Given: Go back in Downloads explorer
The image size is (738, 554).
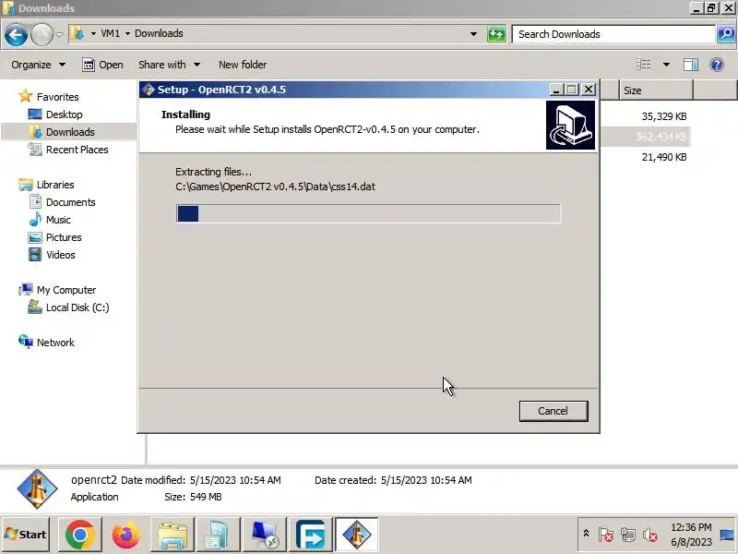Looking at the screenshot, I should pyautogui.click(x=16, y=34).
